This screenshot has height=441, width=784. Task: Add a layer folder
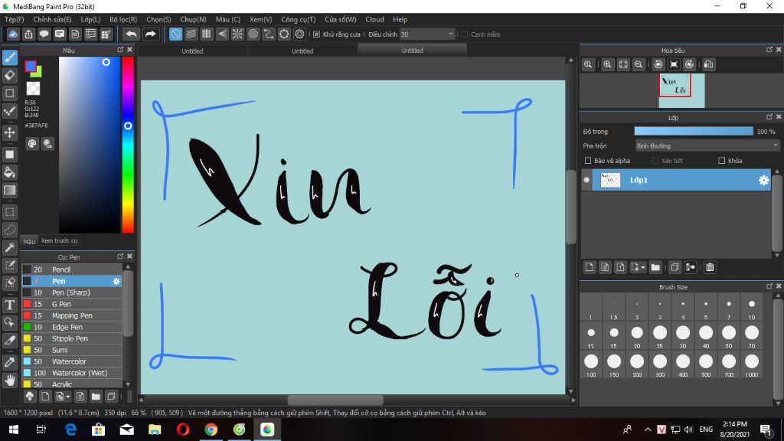[x=655, y=267]
